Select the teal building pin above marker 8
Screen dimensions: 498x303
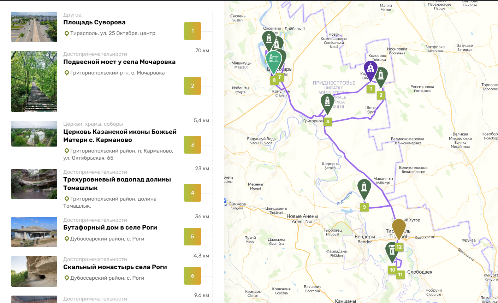click(x=274, y=61)
